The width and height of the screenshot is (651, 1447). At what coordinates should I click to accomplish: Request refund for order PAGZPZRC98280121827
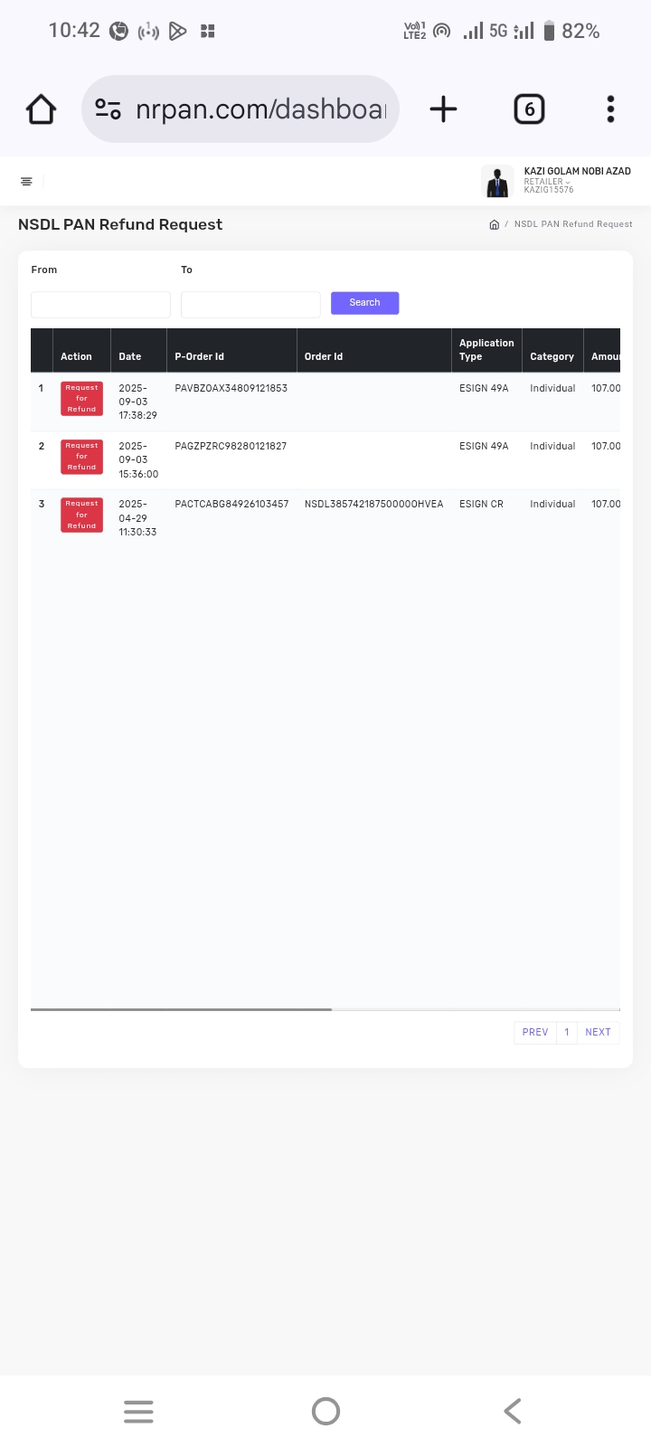[x=81, y=457]
